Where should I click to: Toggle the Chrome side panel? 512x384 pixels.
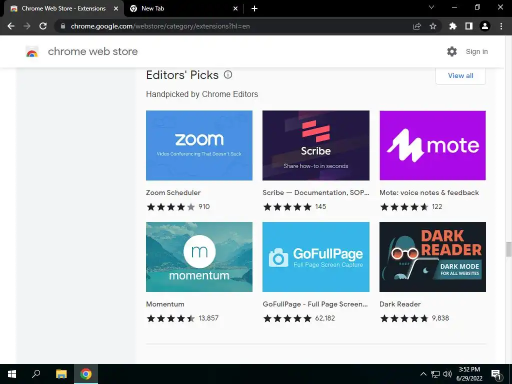point(469,26)
